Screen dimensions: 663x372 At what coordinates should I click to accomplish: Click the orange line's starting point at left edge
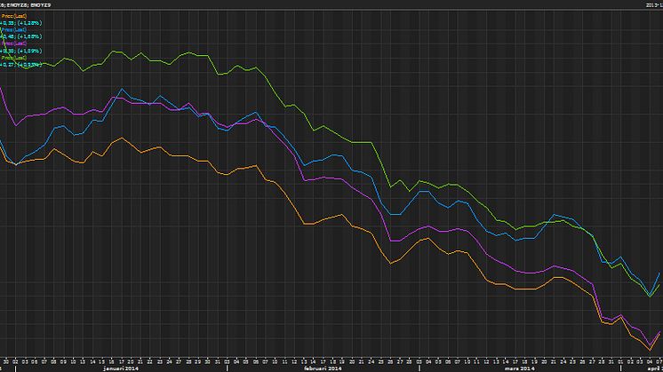tap(2, 146)
